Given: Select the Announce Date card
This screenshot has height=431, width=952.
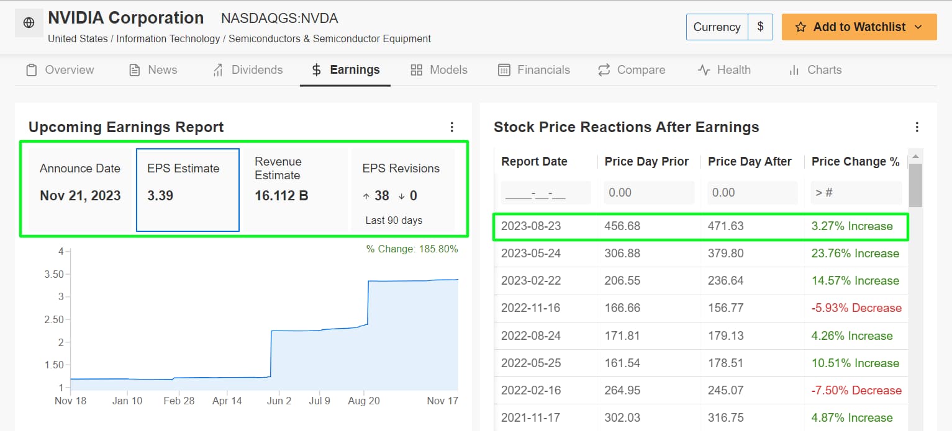Looking at the screenshot, I should click(80, 190).
